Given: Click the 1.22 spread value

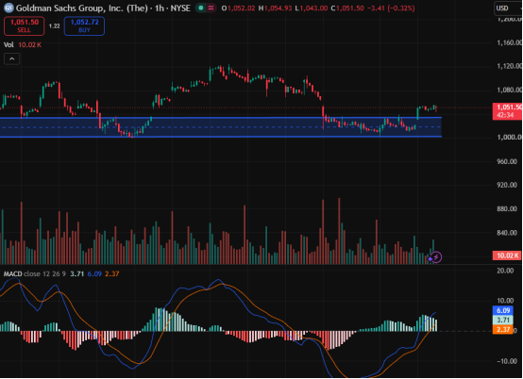Looking at the screenshot, I should (x=55, y=26).
